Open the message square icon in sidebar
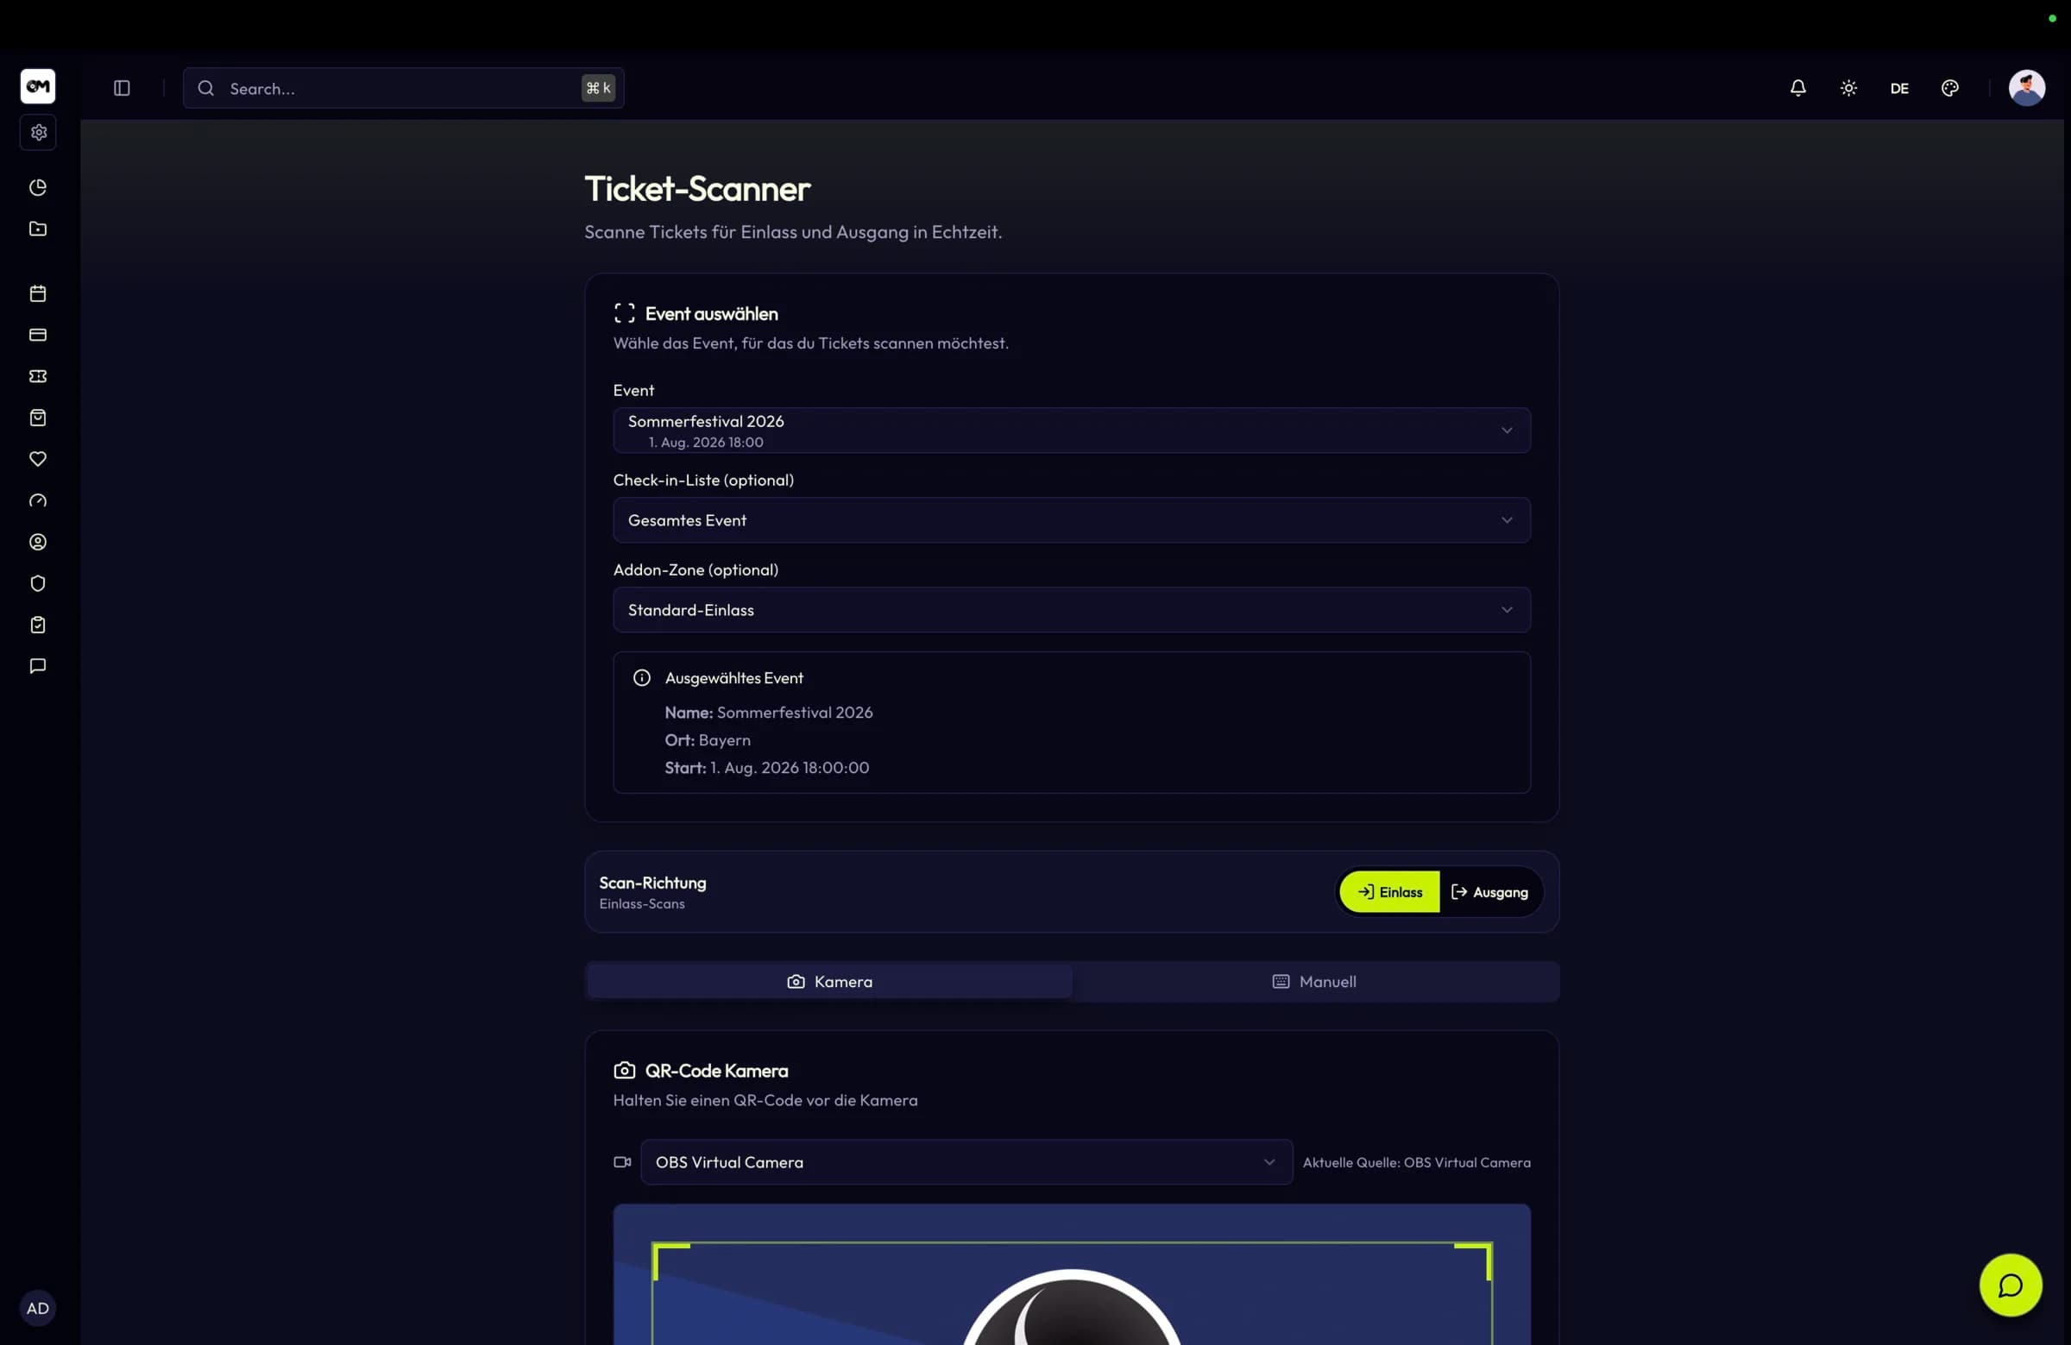The height and width of the screenshot is (1345, 2071). (x=37, y=665)
